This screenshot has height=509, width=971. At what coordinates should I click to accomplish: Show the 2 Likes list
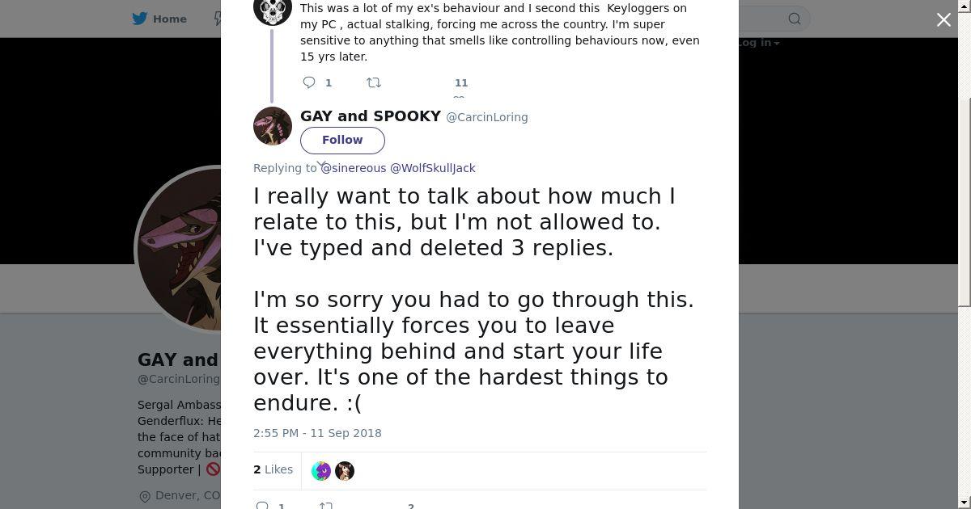coord(273,469)
